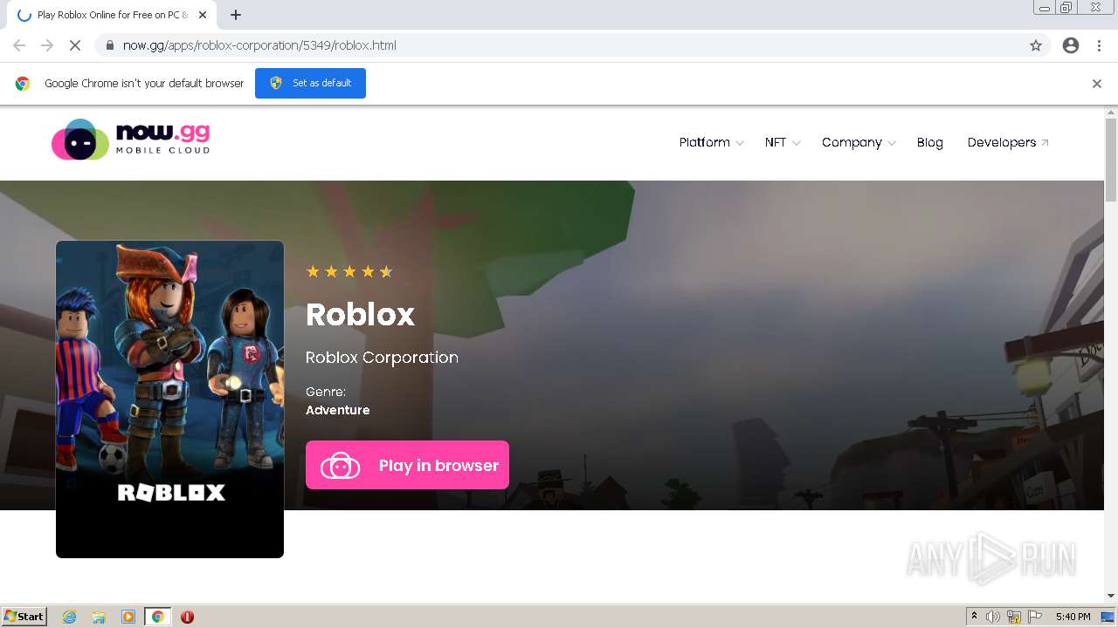Dismiss the default browser notification bar

pyautogui.click(x=1097, y=84)
